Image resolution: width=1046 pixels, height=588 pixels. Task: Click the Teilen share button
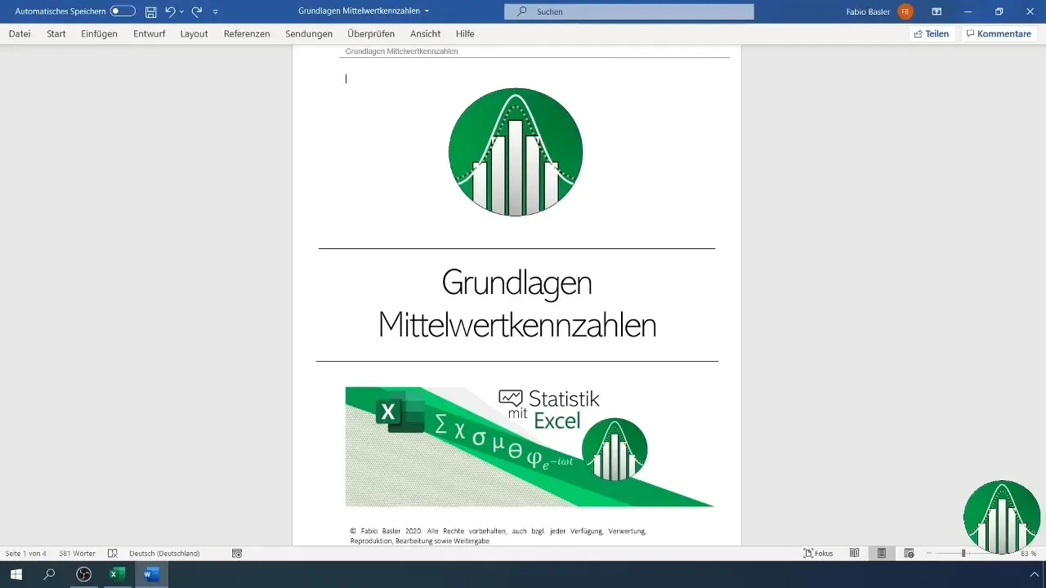click(932, 33)
